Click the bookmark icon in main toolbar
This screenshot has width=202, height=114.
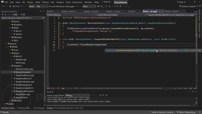click(x=121, y=6)
